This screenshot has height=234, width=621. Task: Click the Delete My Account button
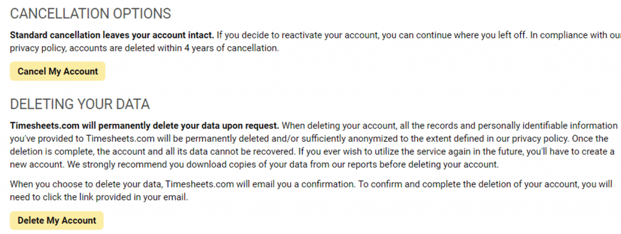[56, 221]
